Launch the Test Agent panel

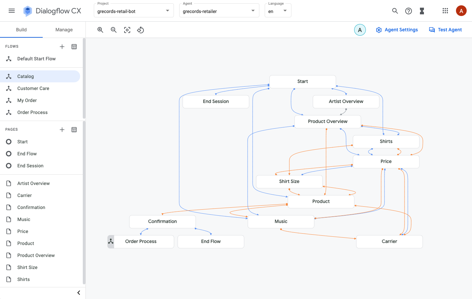pyautogui.click(x=445, y=30)
